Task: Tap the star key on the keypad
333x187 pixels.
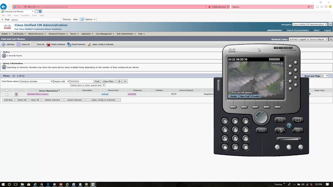Action: click(225, 147)
